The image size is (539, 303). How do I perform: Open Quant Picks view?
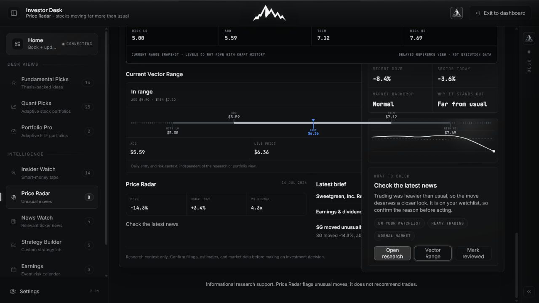coord(52,107)
